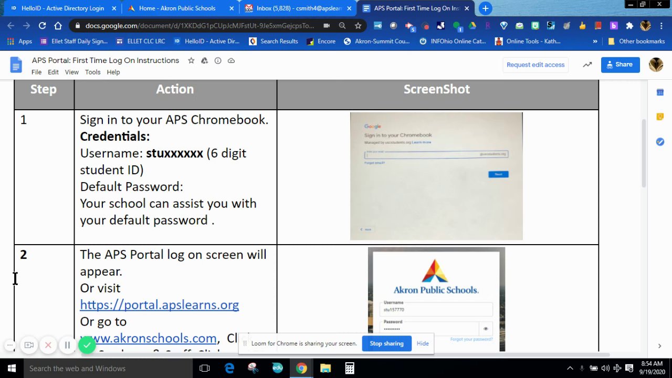Image resolution: width=672 pixels, height=378 pixels.
Task: Open Google Keep in the side panel
Action: (x=660, y=117)
